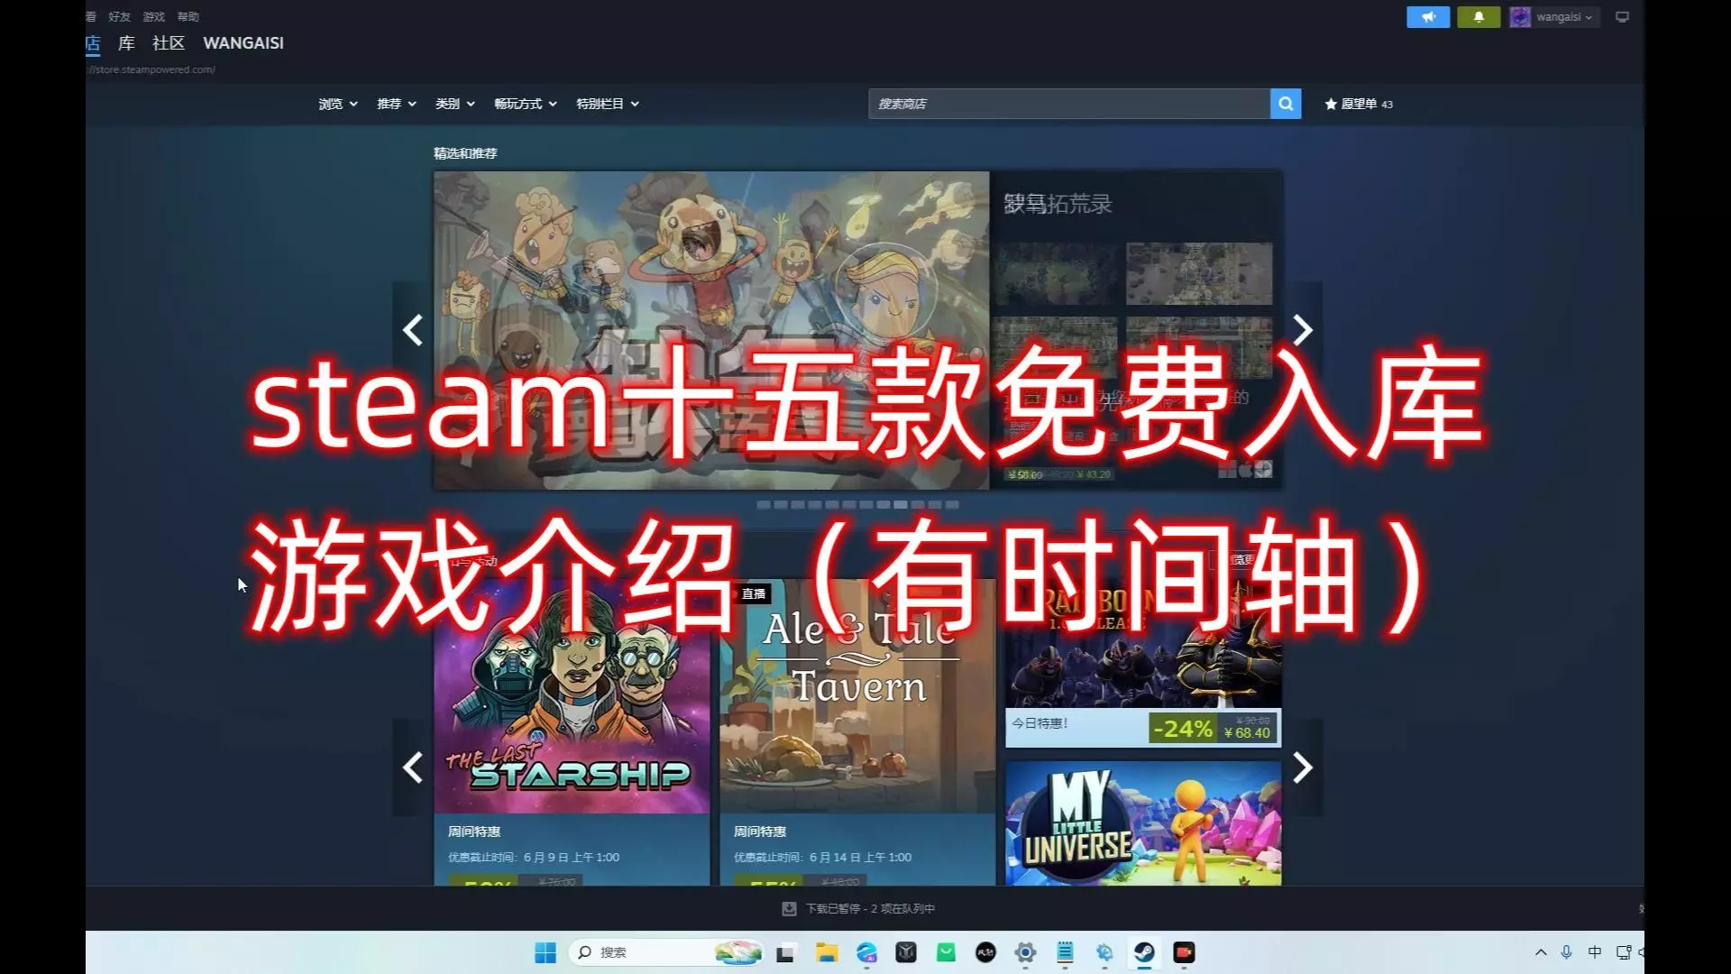Open the black round app on taskbar
The height and width of the screenshot is (974, 1731).
[985, 952]
